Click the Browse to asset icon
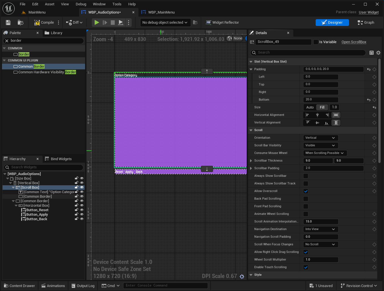Screen dimensions: 384x291 [20, 23]
